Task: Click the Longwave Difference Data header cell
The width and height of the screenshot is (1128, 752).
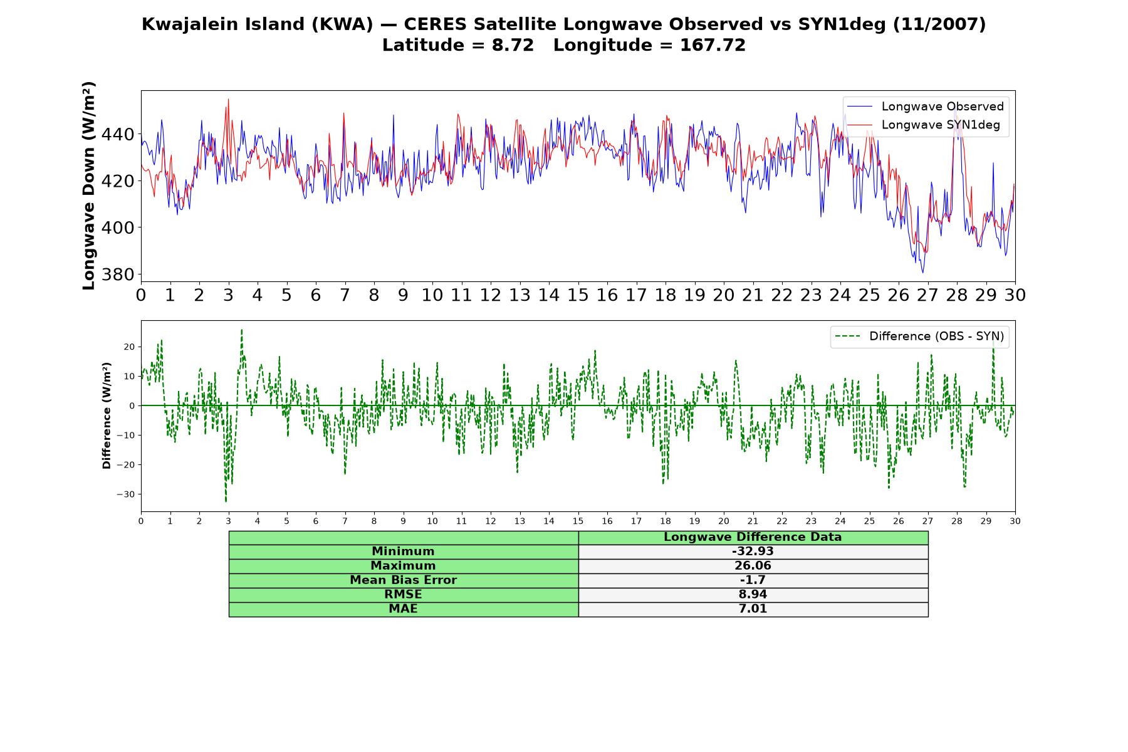Action: [x=753, y=538]
